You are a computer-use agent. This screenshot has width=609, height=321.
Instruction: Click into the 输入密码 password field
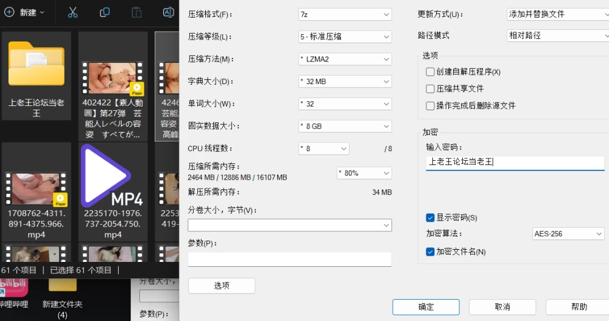pyautogui.click(x=515, y=163)
